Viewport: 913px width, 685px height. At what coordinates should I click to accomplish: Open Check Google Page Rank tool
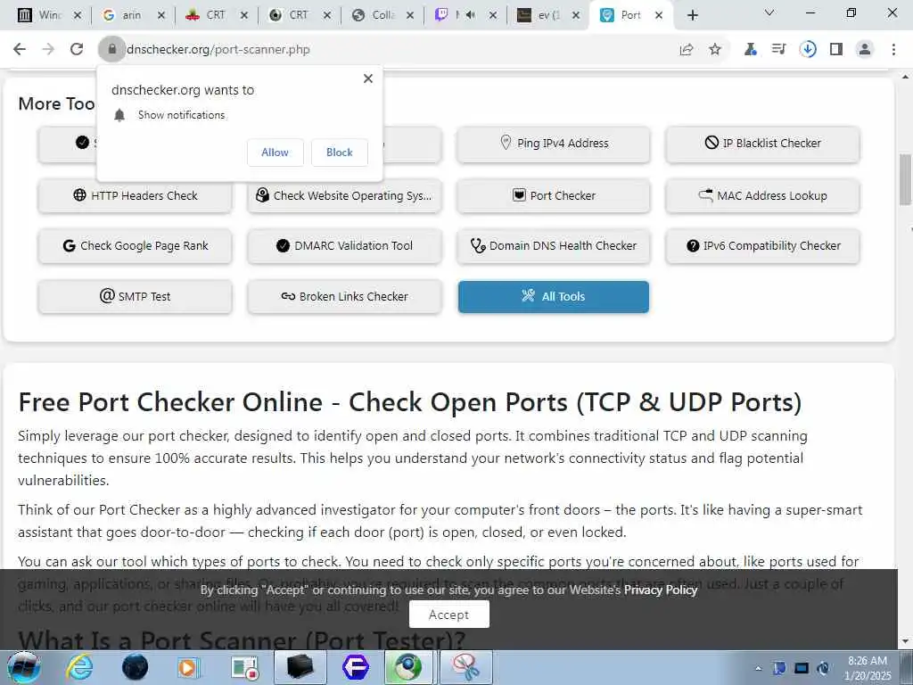click(136, 246)
